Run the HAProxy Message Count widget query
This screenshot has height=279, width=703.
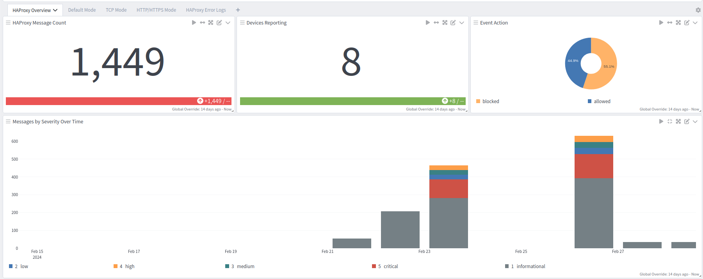pos(194,23)
